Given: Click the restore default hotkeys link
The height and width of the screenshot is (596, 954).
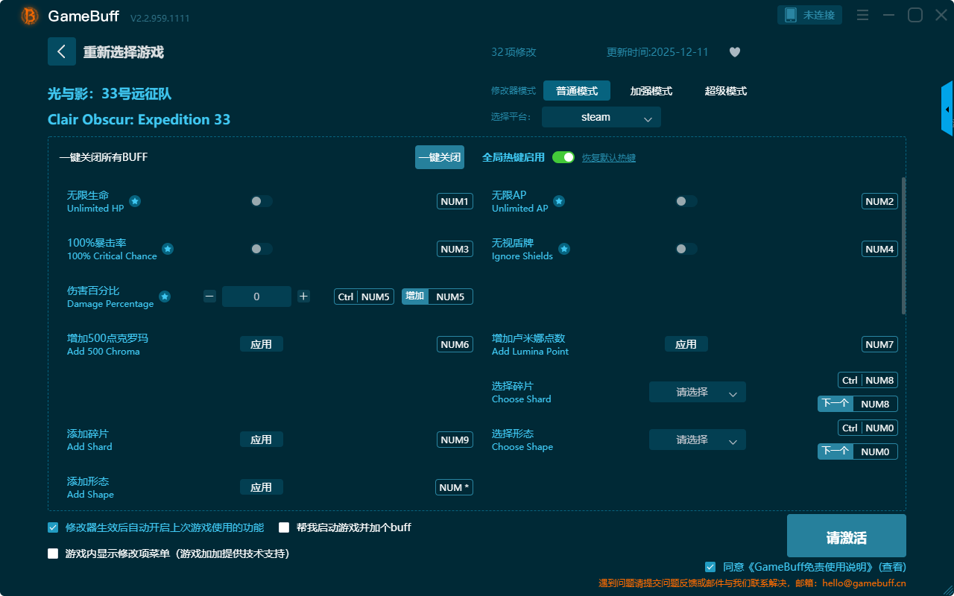Looking at the screenshot, I should pos(608,158).
